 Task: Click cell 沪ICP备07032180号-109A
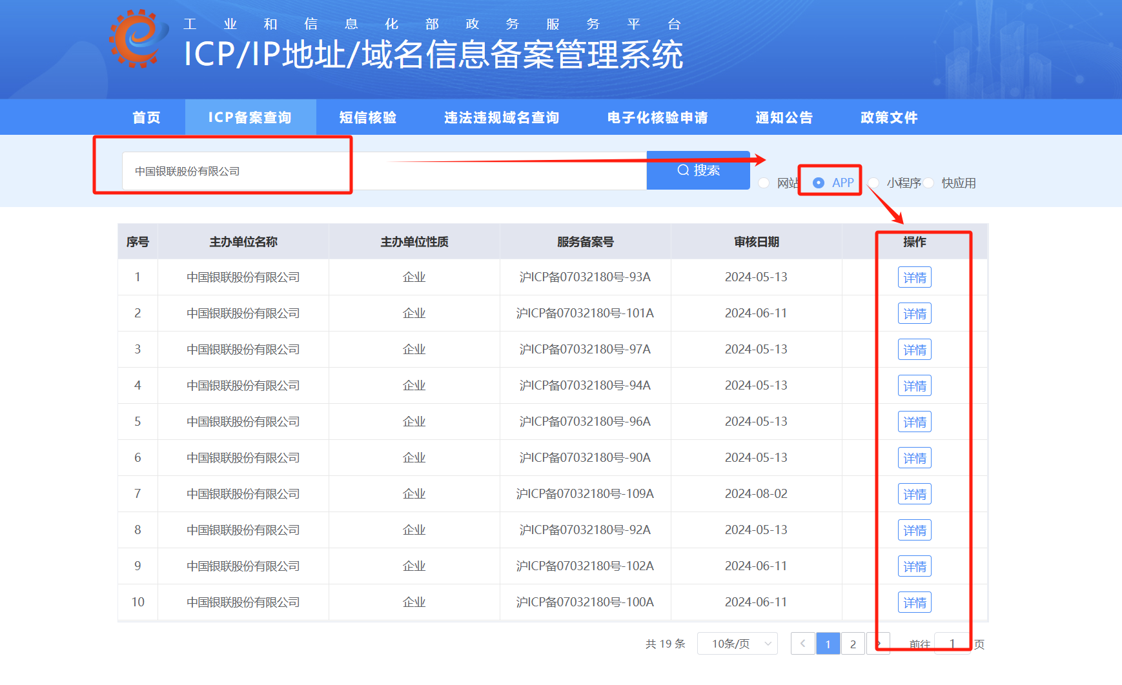point(585,494)
